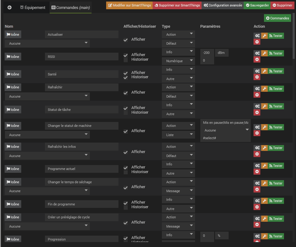The width and height of the screenshot is (296, 247).
Task: Select Commandes (main) tab
Action: click(x=70, y=7)
